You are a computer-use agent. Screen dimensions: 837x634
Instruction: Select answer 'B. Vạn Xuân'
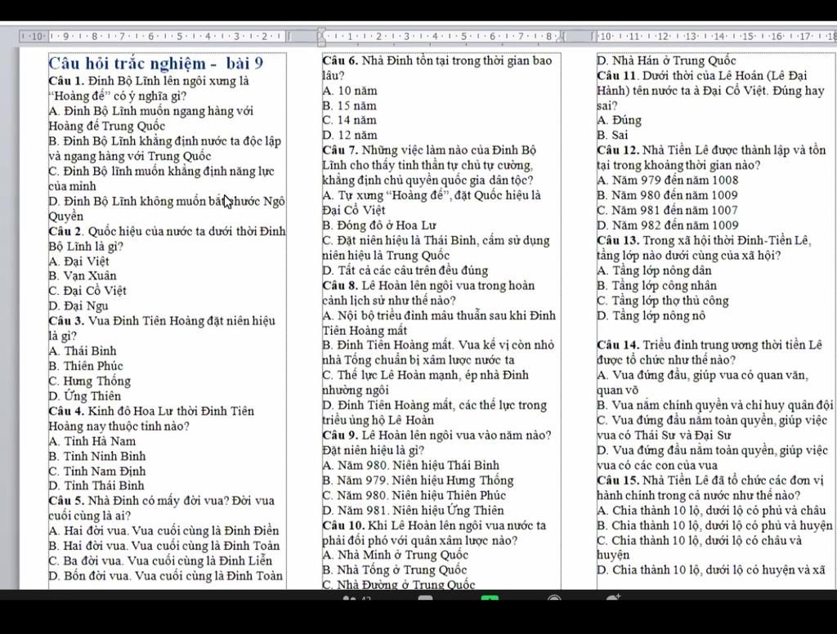[x=83, y=276]
